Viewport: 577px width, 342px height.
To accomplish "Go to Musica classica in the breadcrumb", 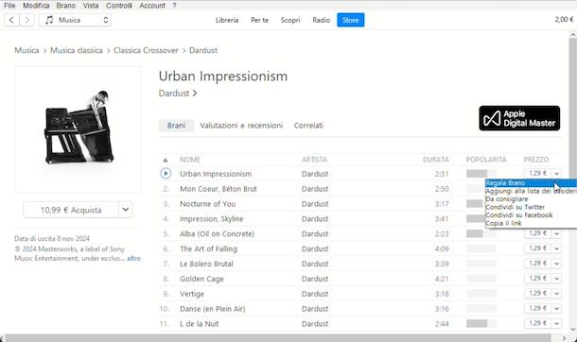I will (77, 50).
